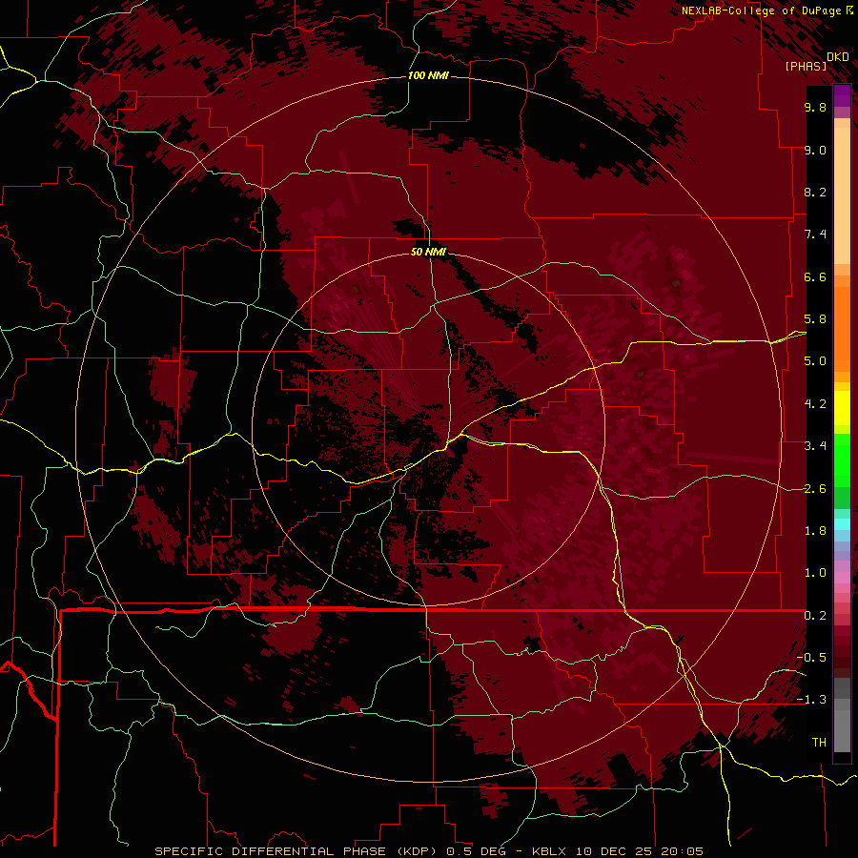Click the 6.6 value on the color scale
Image resolution: width=858 pixels, height=858 pixels.
click(815, 276)
